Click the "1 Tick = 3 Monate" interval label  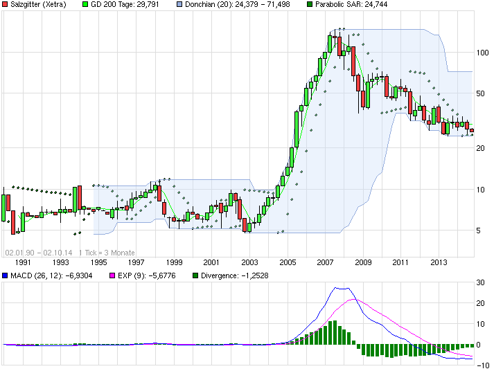[x=107, y=253]
